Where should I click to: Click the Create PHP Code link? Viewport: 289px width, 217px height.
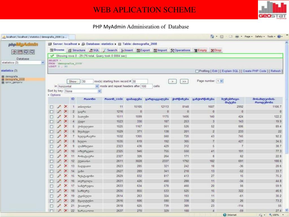pos(254,71)
